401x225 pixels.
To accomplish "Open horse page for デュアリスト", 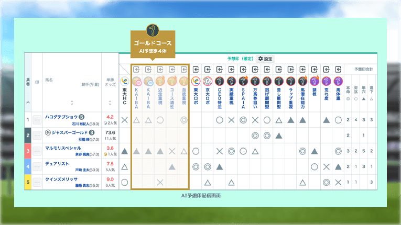I will [x=57, y=164].
